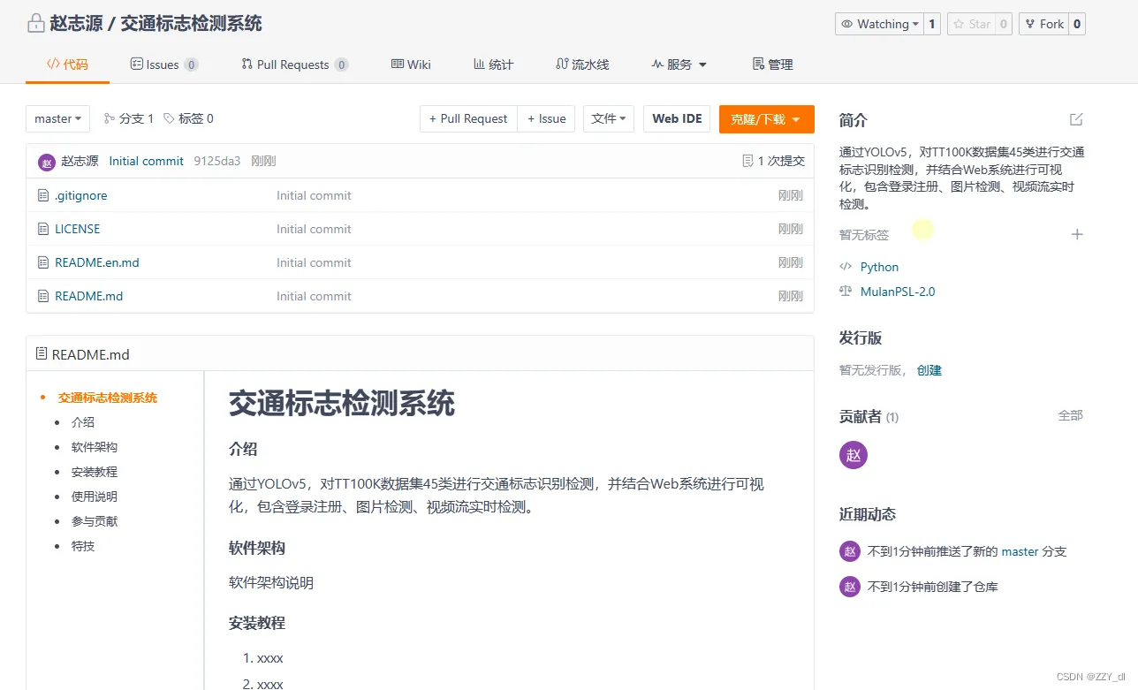Screen dimensions: 1138x690
Task: Open the Watching dropdown
Action: 879,24
